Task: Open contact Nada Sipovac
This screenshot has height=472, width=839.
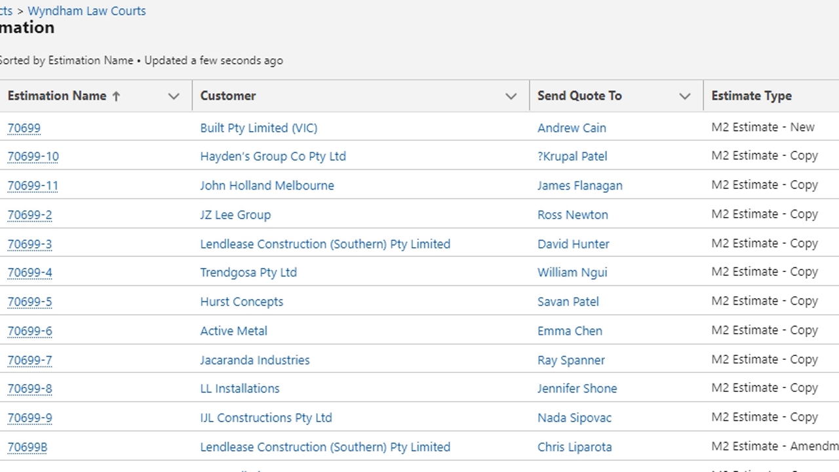Action: tap(574, 418)
